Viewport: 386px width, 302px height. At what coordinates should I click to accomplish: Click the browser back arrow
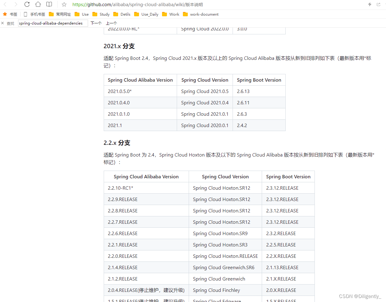(x=5, y=4)
